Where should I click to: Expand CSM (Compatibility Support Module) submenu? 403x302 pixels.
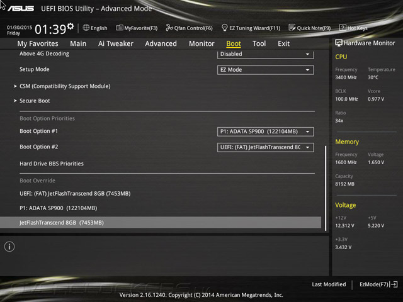click(x=65, y=86)
